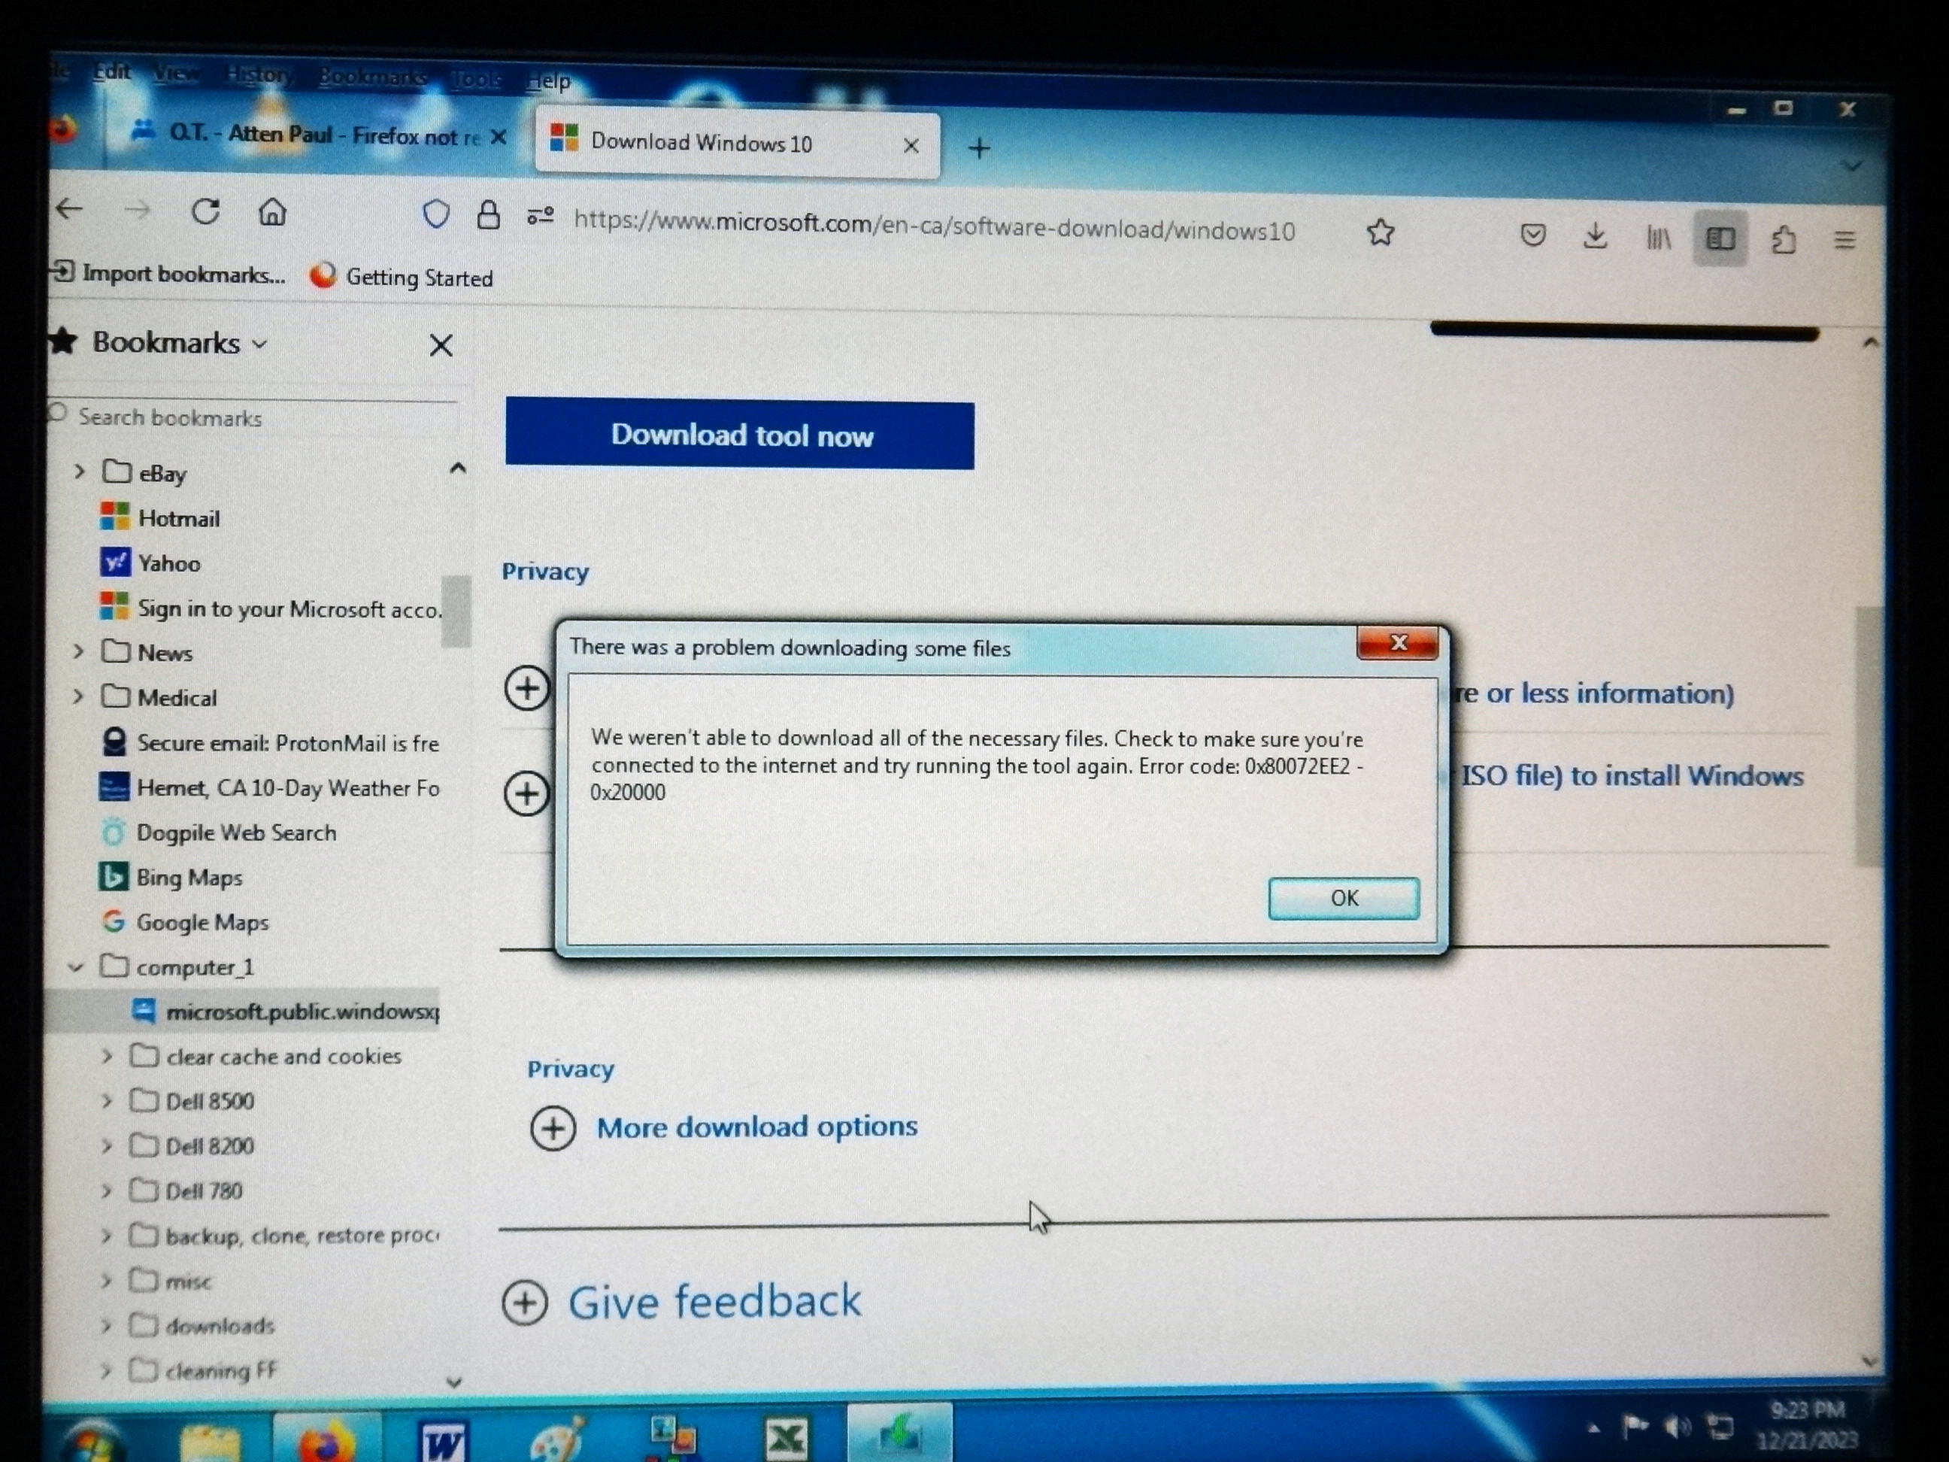
Task: Select the microsoft.public.windowsxp bookmark
Action: point(284,1011)
